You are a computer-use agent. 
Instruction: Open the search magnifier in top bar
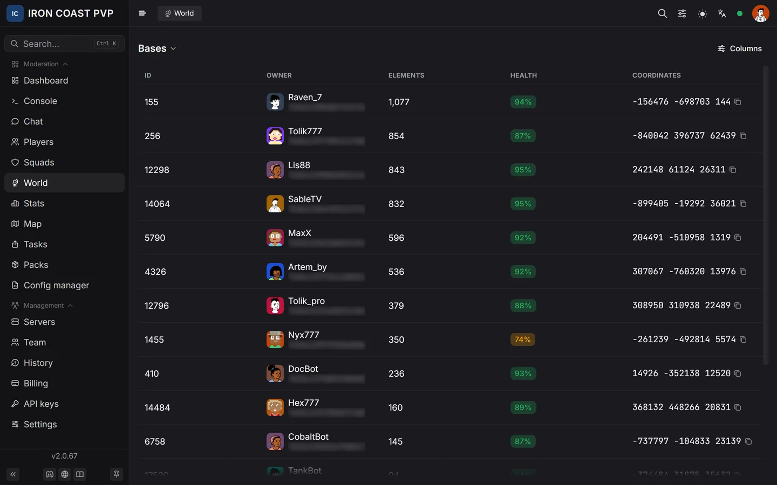pos(662,13)
